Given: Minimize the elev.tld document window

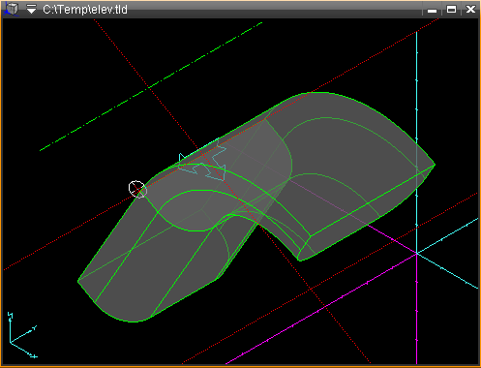Looking at the screenshot, I should click(x=432, y=10).
